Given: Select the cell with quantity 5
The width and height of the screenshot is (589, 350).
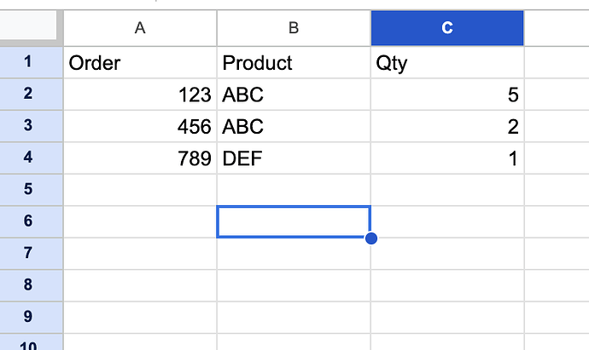Looking at the screenshot, I should pos(447,95).
